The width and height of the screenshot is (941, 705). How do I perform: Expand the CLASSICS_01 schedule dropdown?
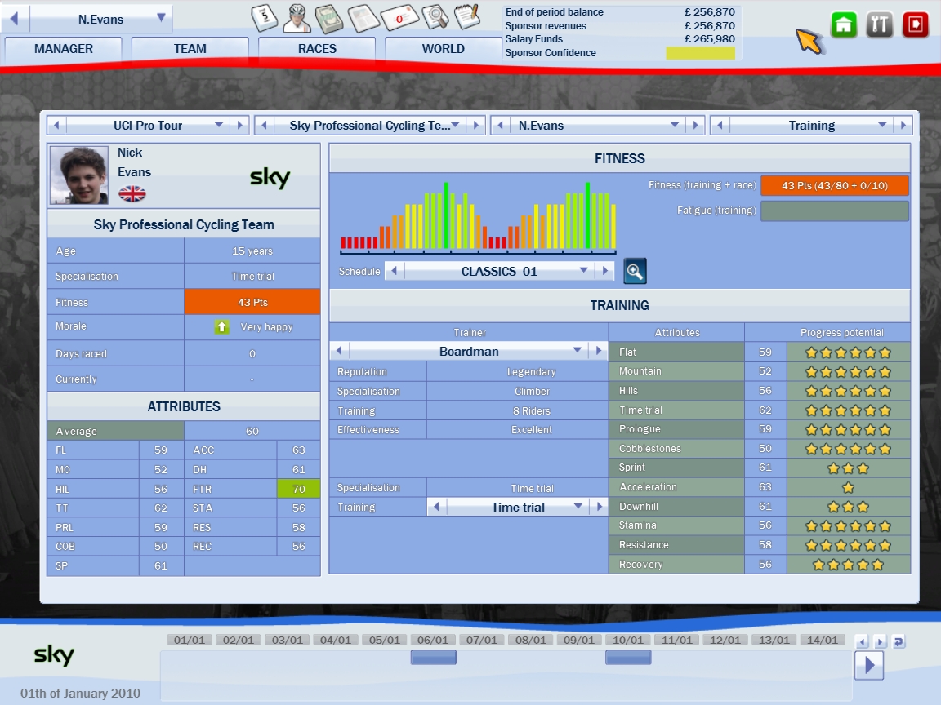pyautogui.click(x=583, y=272)
